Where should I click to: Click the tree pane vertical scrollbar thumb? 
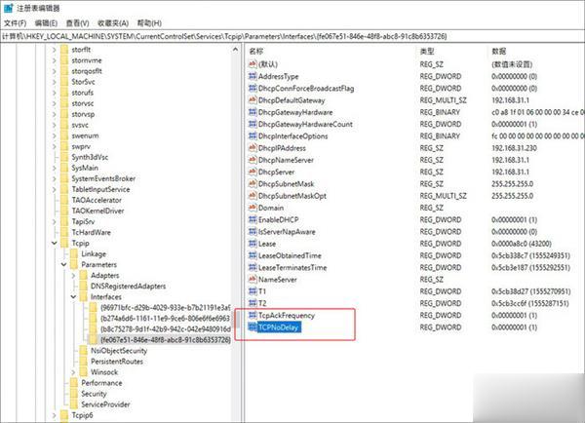(236, 320)
